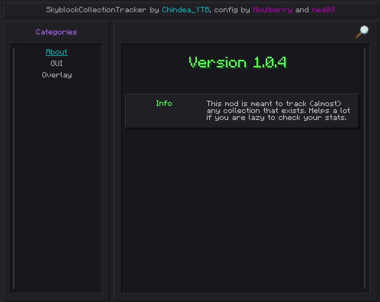
Task: Select the GUI category
Action: coord(57,63)
